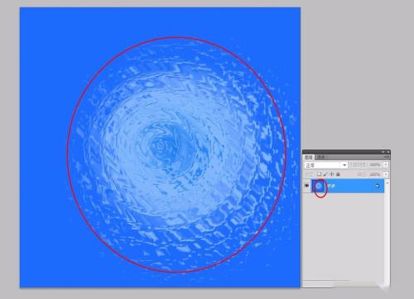This screenshot has width=414, height=299.
Task: Click the opacity 100% value field
Action: coord(374,164)
